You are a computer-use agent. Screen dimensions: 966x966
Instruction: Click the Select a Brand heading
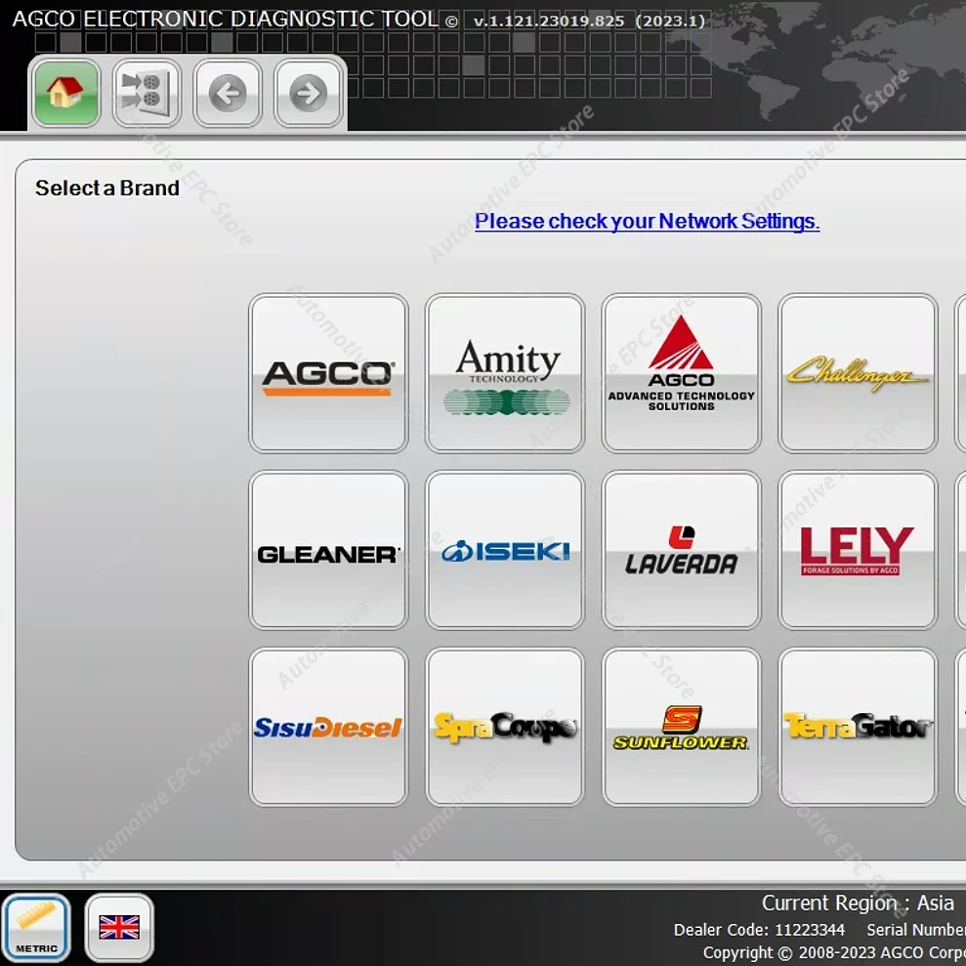(107, 189)
